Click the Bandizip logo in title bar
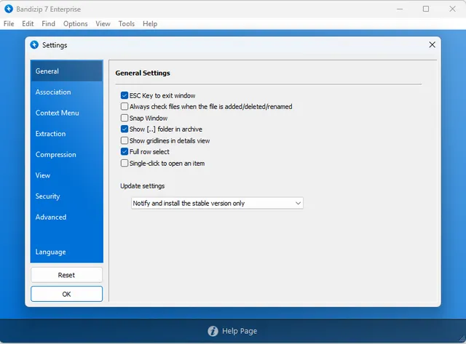 (9, 9)
